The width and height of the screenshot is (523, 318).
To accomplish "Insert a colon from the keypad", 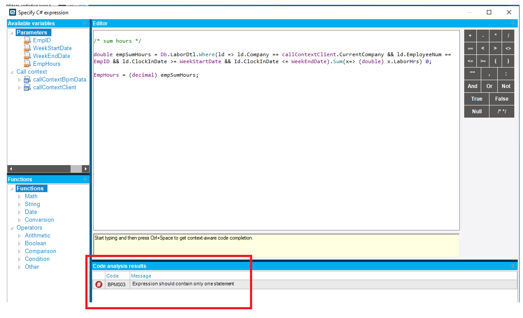I will click(x=506, y=74).
